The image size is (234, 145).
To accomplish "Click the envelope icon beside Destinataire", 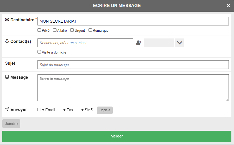I will (7, 20).
